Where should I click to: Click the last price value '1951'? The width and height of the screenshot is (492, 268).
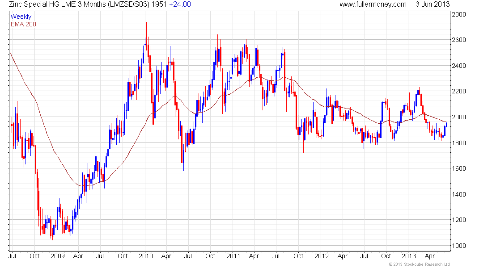coord(159,4)
